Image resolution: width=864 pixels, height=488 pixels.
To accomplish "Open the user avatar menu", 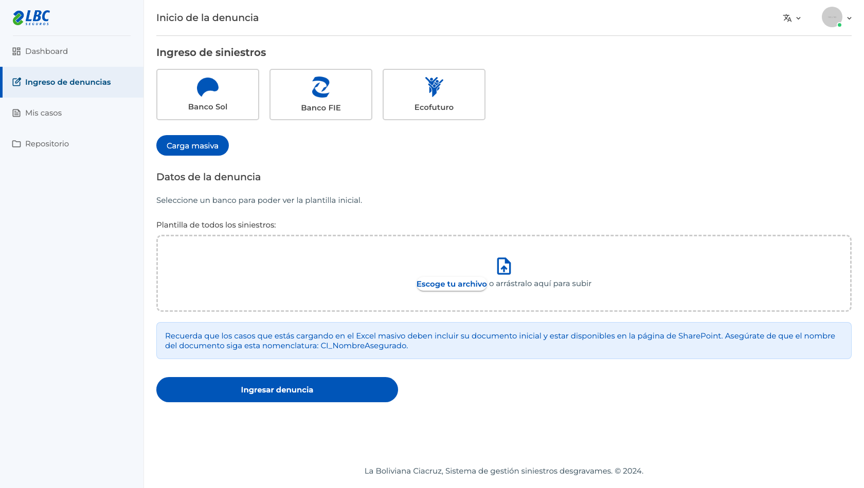I will point(832,17).
